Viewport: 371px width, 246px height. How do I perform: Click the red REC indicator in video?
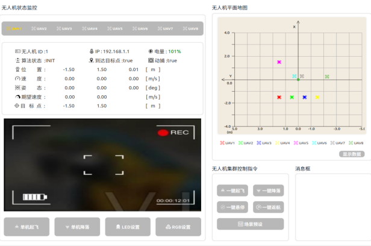(163, 133)
